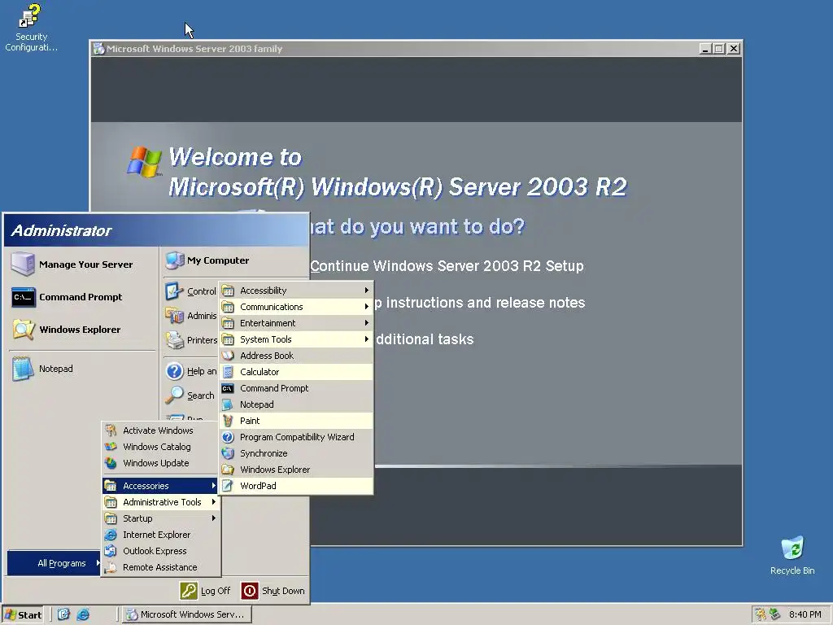Launch Windows Update entry
This screenshot has width=833, height=625.
[161, 463]
